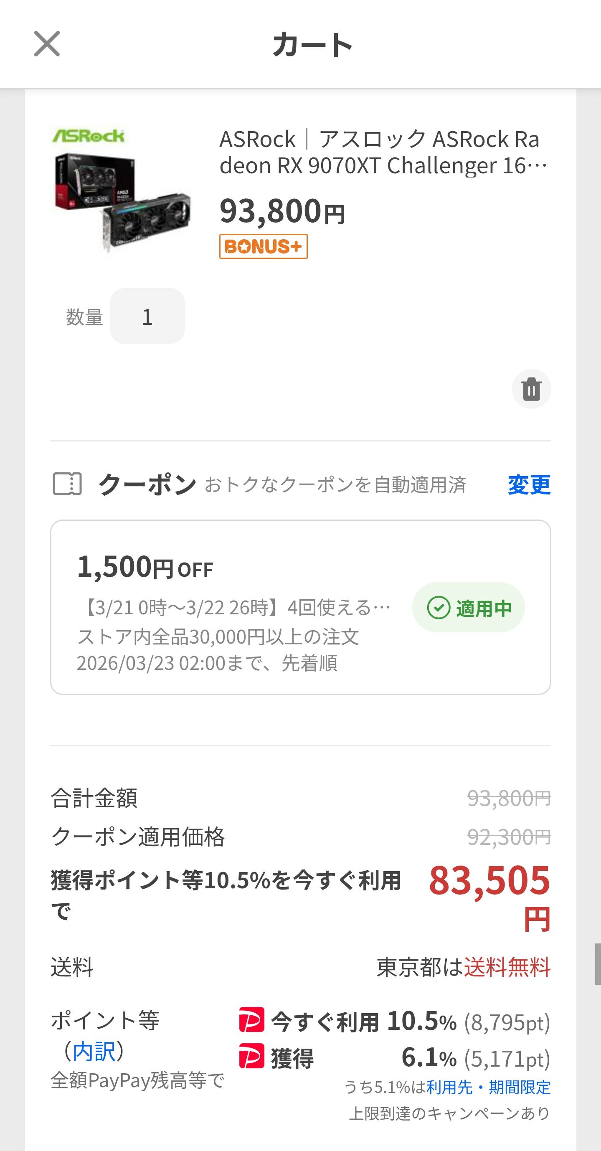The image size is (601, 1151).
Task: Click the 93,800円 product price
Action: (282, 211)
